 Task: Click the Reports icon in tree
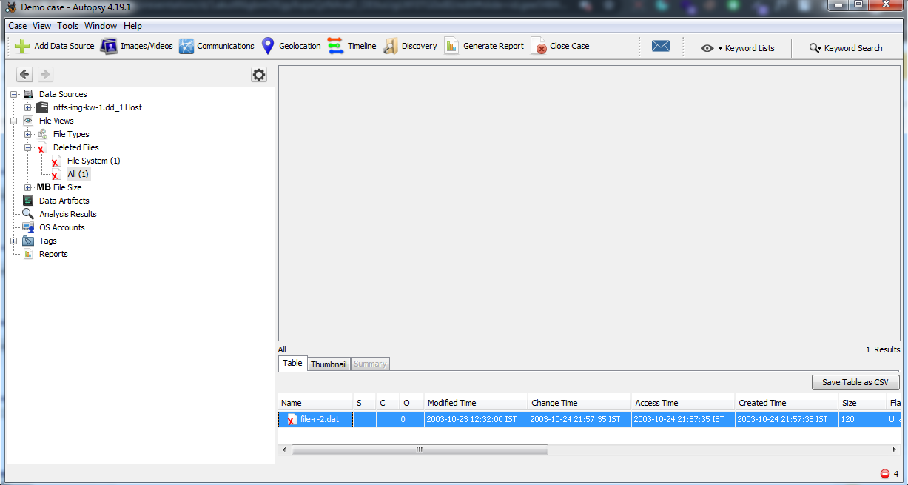(x=28, y=254)
